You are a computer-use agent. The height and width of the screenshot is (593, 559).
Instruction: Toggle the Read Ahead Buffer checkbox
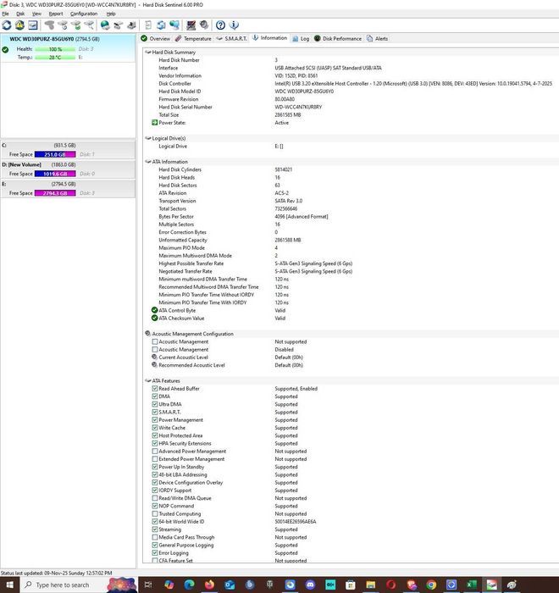(x=155, y=388)
